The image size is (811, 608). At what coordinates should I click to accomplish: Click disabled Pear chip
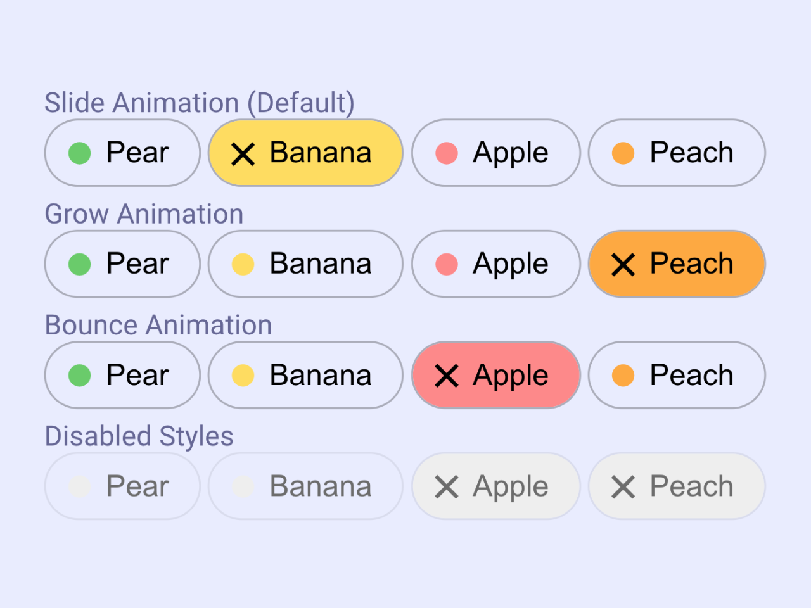(x=122, y=486)
